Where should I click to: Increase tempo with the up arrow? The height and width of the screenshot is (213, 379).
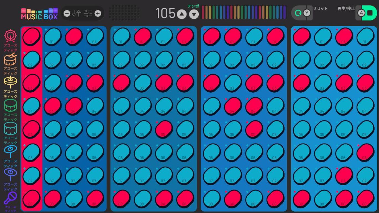click(x=182, y=14)
